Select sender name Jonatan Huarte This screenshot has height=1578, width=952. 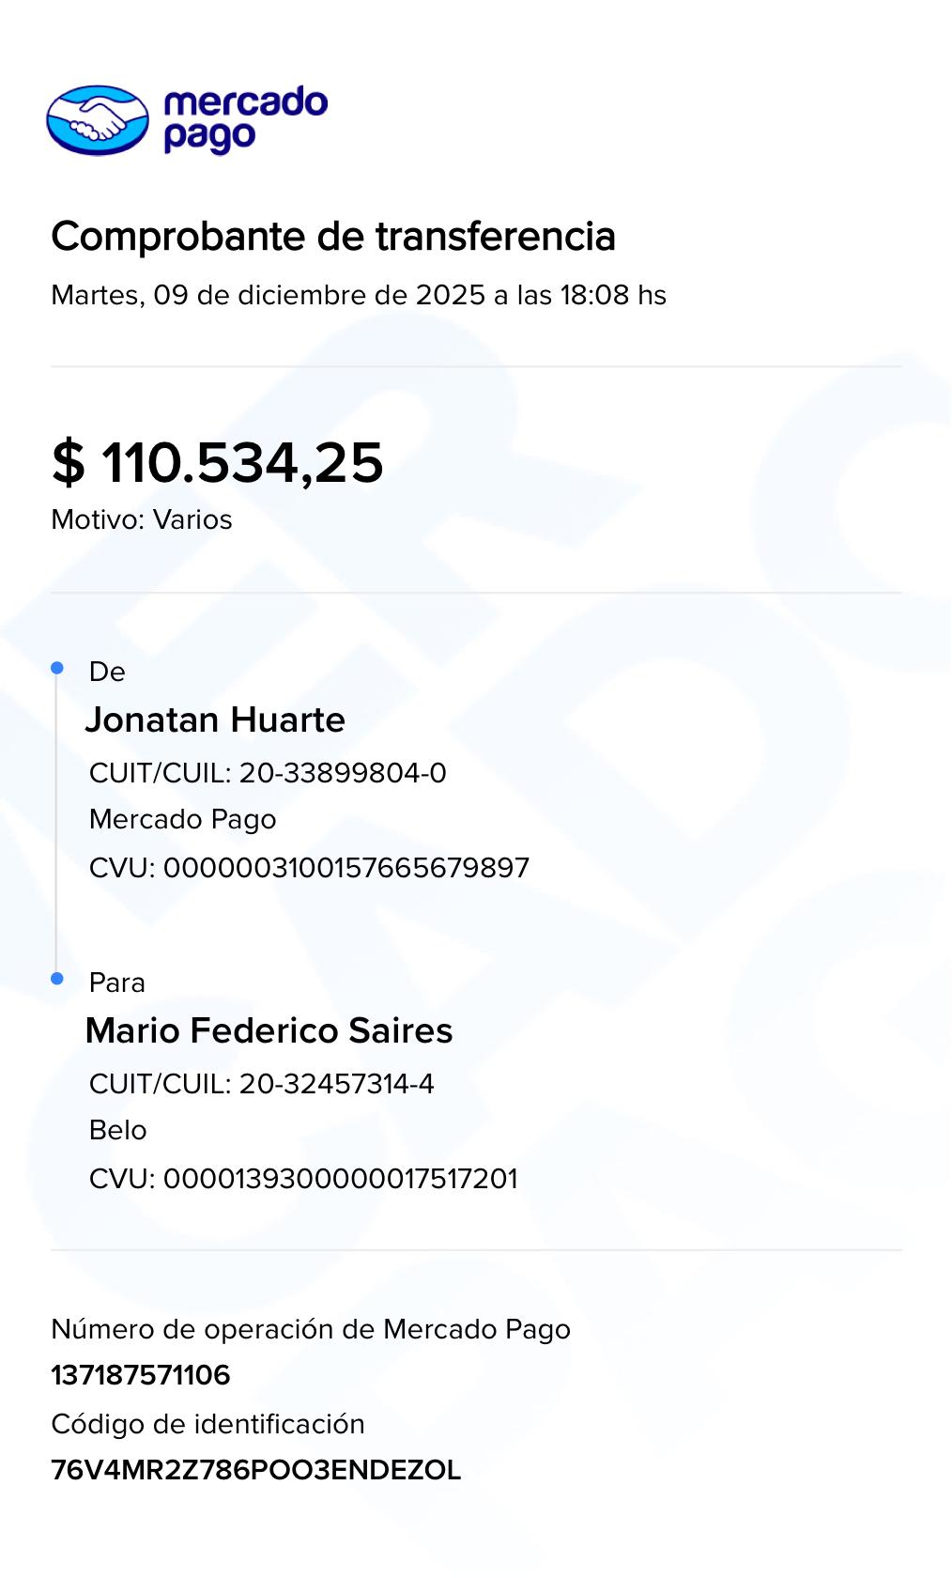click(x=215, y=719)
